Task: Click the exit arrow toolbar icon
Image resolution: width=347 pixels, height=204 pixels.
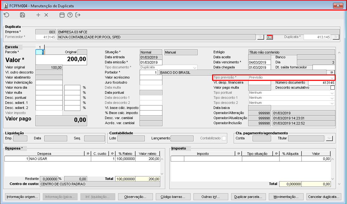Action: (x=78, y=15)
